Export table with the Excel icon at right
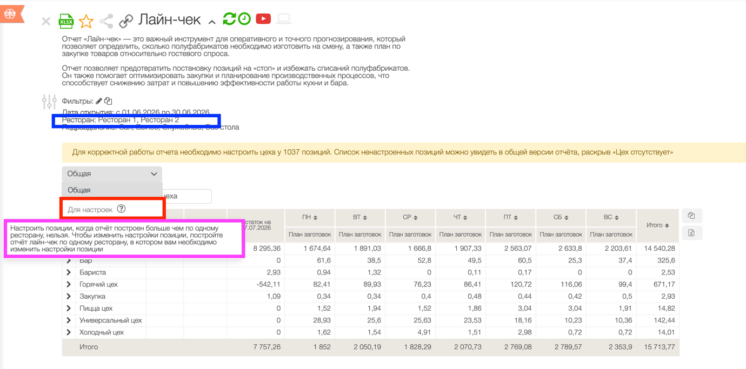The image size is (746, 369). tap(691, 233)
